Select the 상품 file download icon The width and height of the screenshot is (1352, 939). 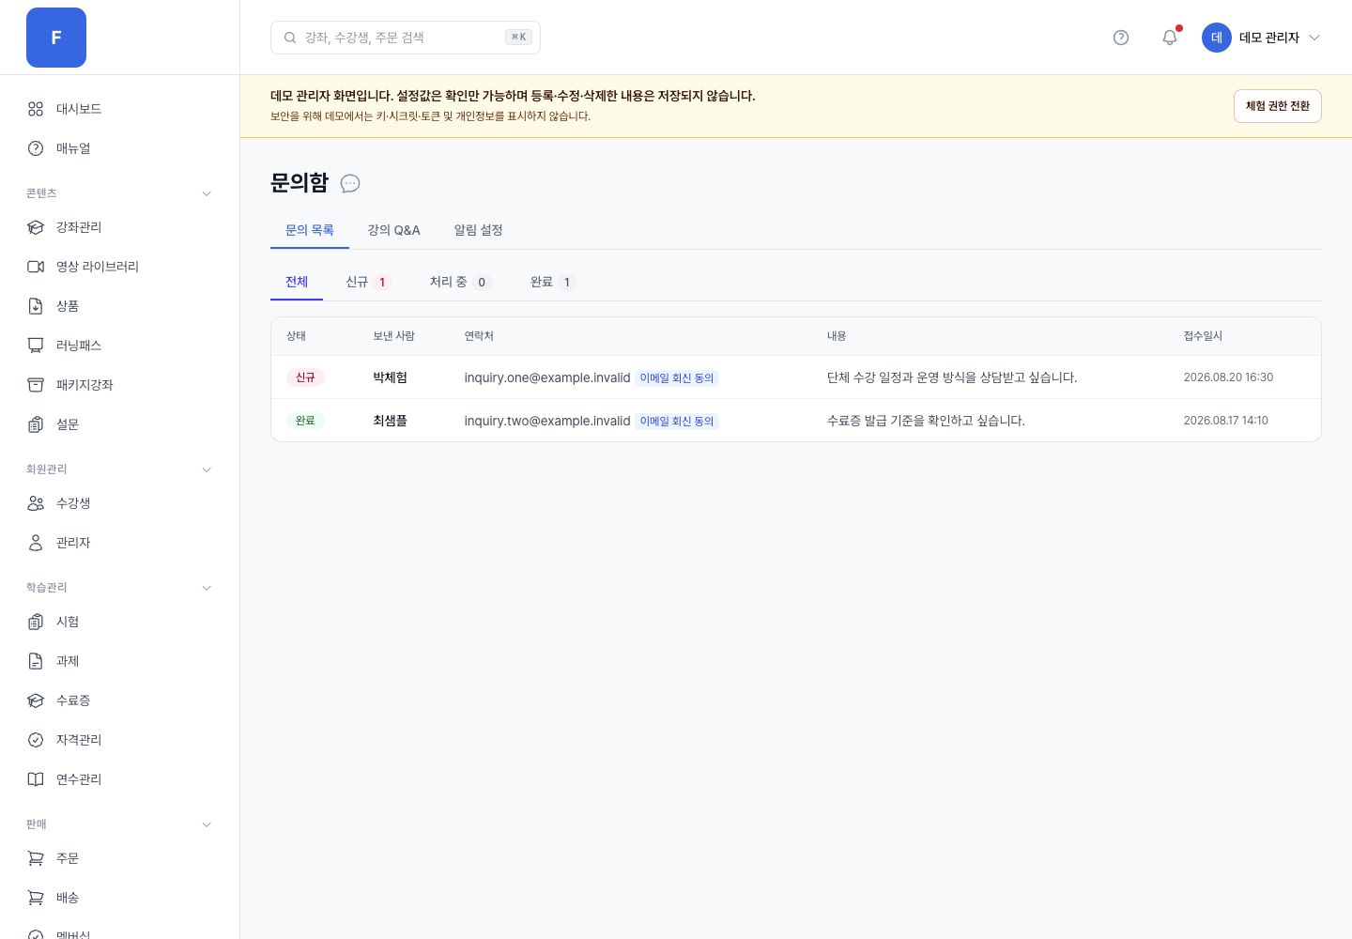tap(36, 306)
